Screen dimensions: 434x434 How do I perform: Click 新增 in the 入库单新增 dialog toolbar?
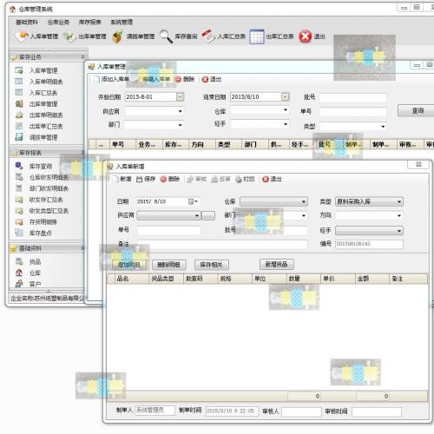(122, 179)
